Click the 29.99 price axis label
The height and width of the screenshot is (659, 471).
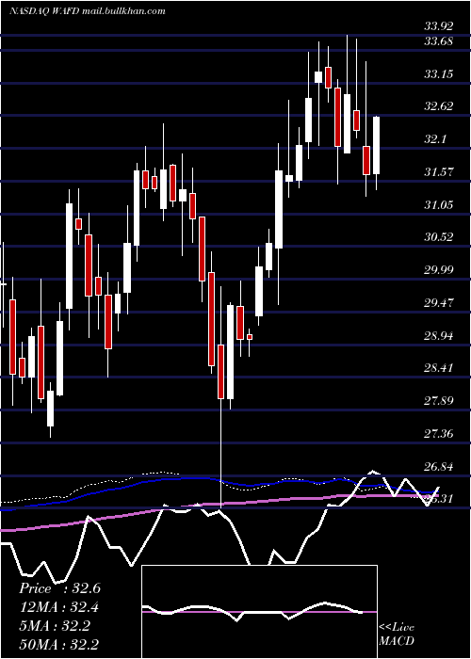click(x=439, y=270)
